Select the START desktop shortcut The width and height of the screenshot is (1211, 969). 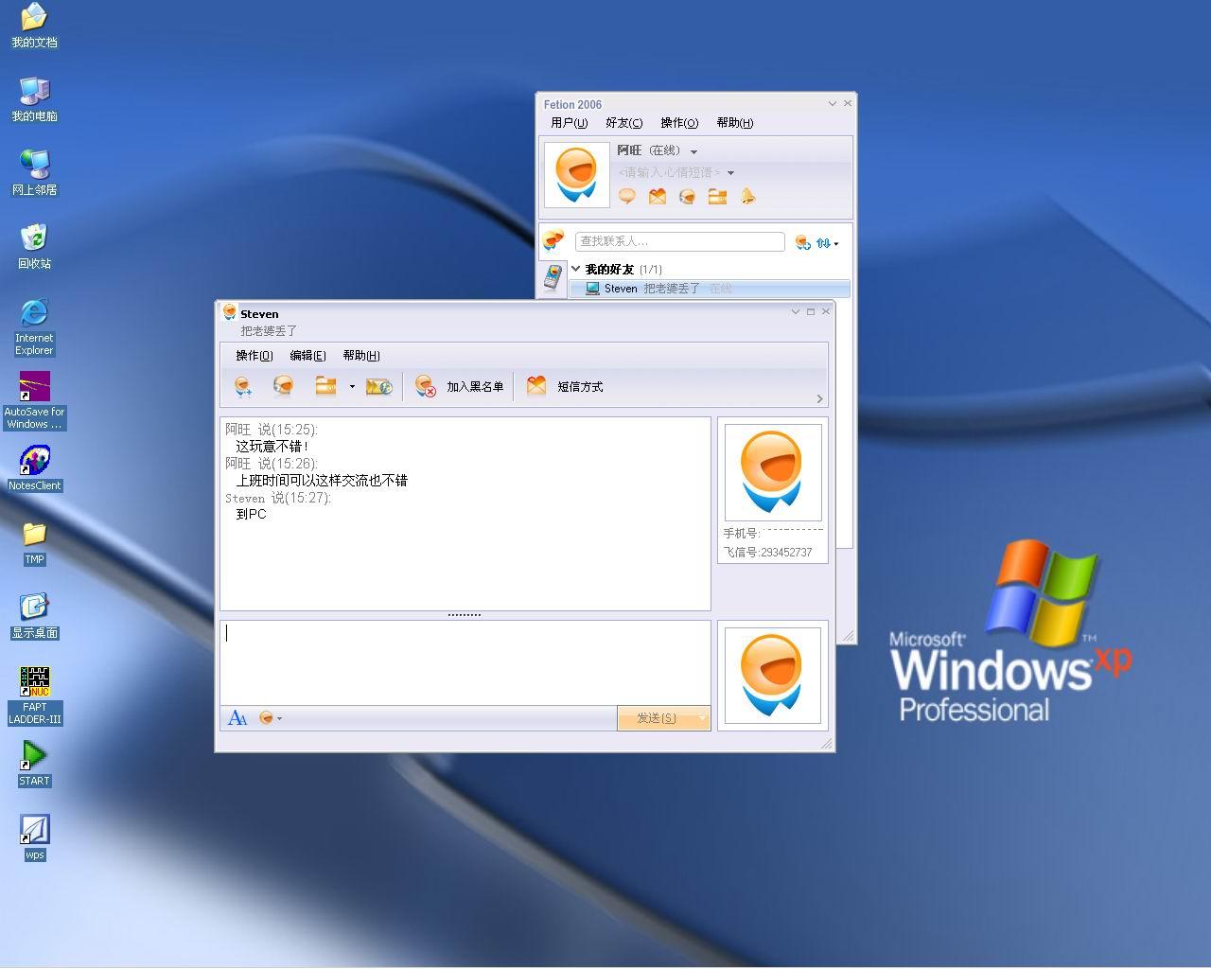34,764
